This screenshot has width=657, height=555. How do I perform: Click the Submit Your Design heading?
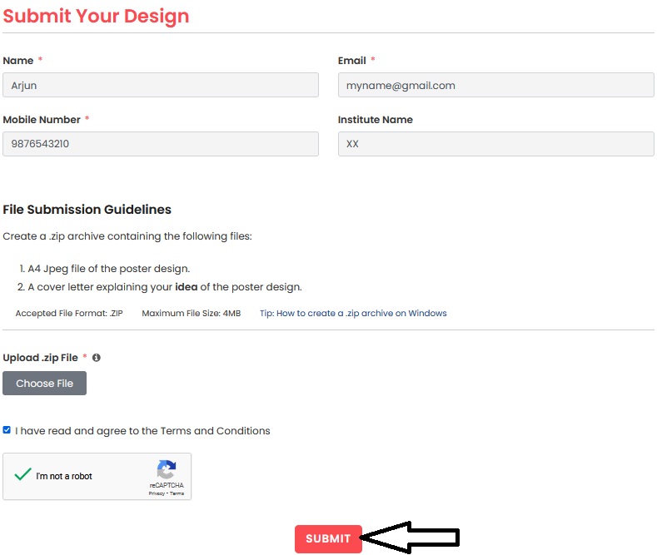(x=96, y=16)
